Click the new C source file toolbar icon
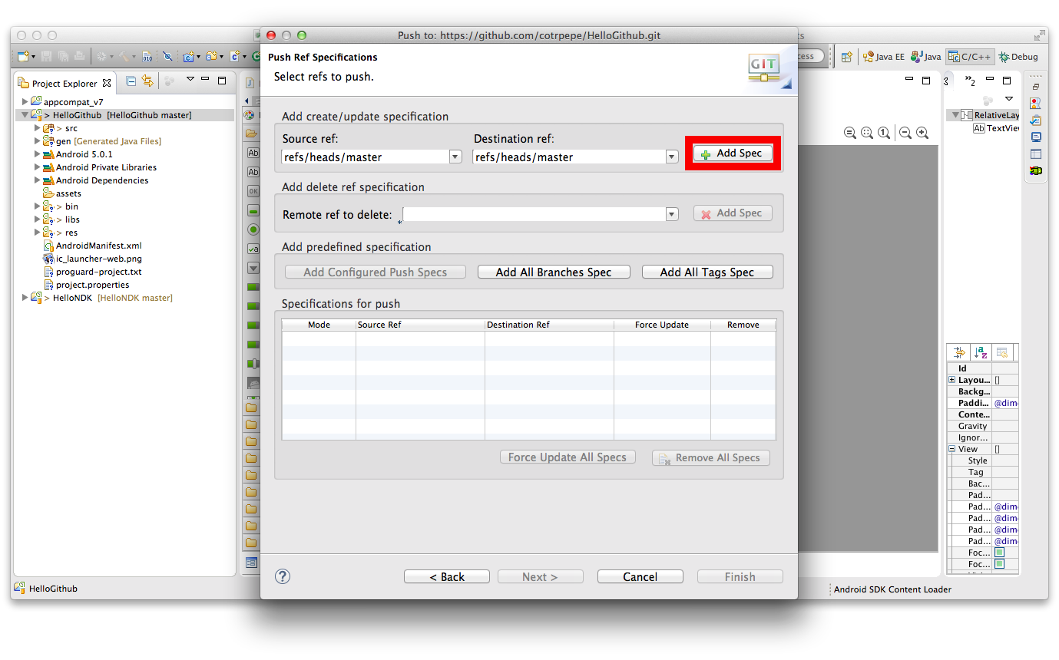Viewport: 1059px width, 660px height. point(234,56)
